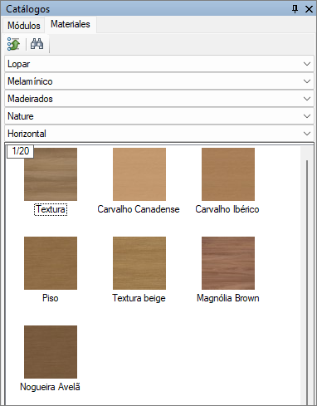Screen dimensions: 317x406
Task: Click the Carvalho Canadense label
Action: [x=139, y=209]
